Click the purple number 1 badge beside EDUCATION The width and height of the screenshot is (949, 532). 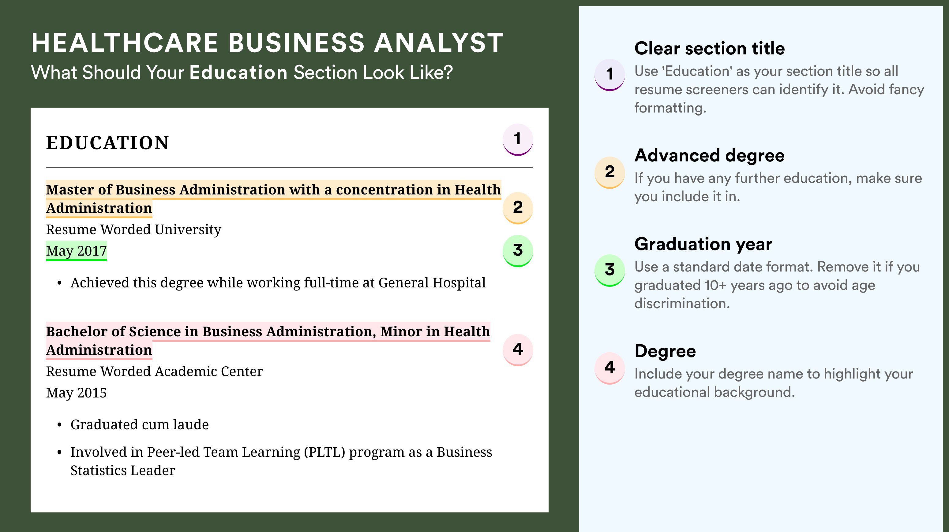click(x=518, y=139)
